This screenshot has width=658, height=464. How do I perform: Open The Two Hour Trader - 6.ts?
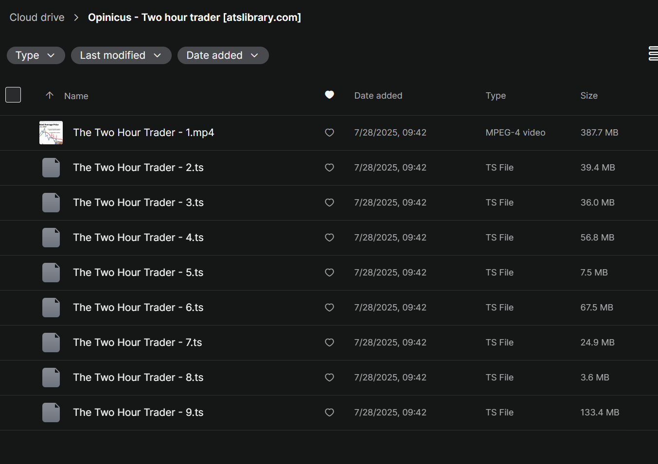pyautogui.click(x=138, y=308)
